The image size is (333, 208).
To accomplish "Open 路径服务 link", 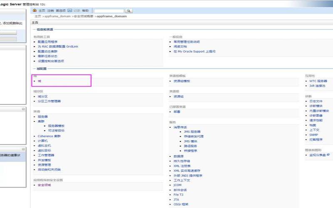I will (191, 146).
